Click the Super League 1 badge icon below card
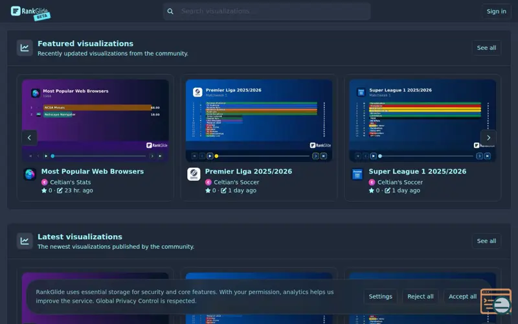518x324 pixels. 357,174
